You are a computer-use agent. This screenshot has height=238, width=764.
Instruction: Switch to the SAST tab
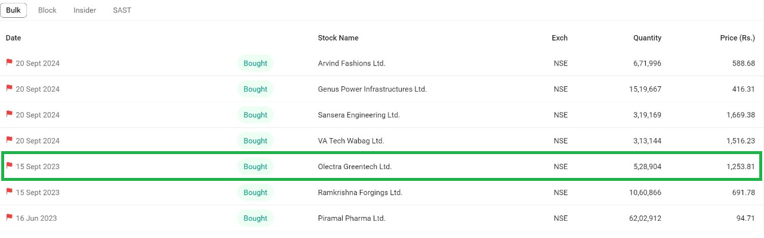click(x=122, y=10)
